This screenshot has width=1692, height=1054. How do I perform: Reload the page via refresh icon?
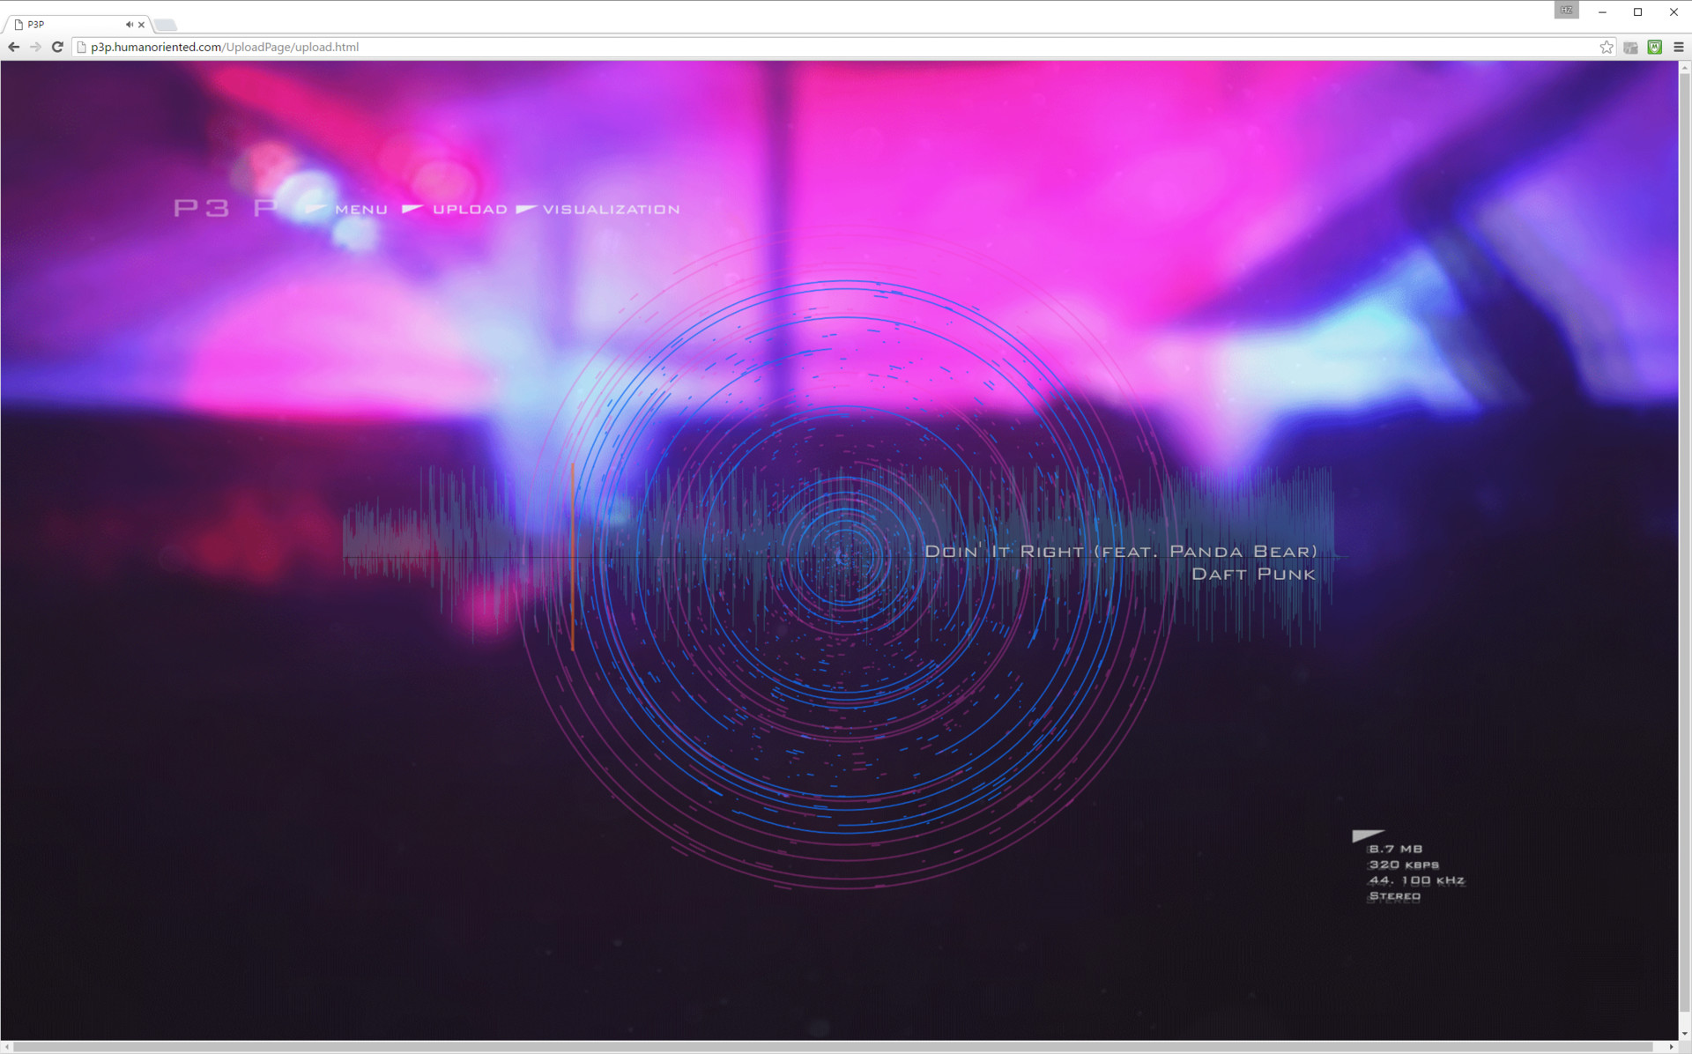coord(57,47)
